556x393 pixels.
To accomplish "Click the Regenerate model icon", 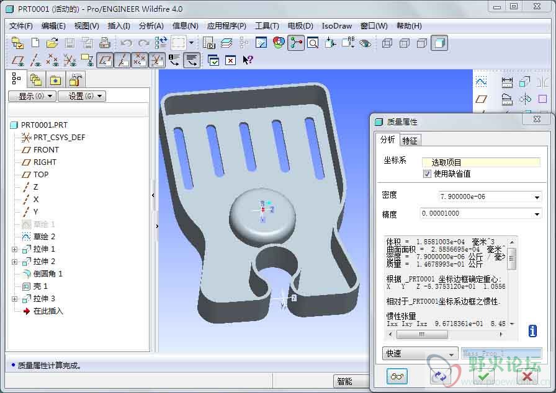I will pyautogui.click(x=161, y=43).
